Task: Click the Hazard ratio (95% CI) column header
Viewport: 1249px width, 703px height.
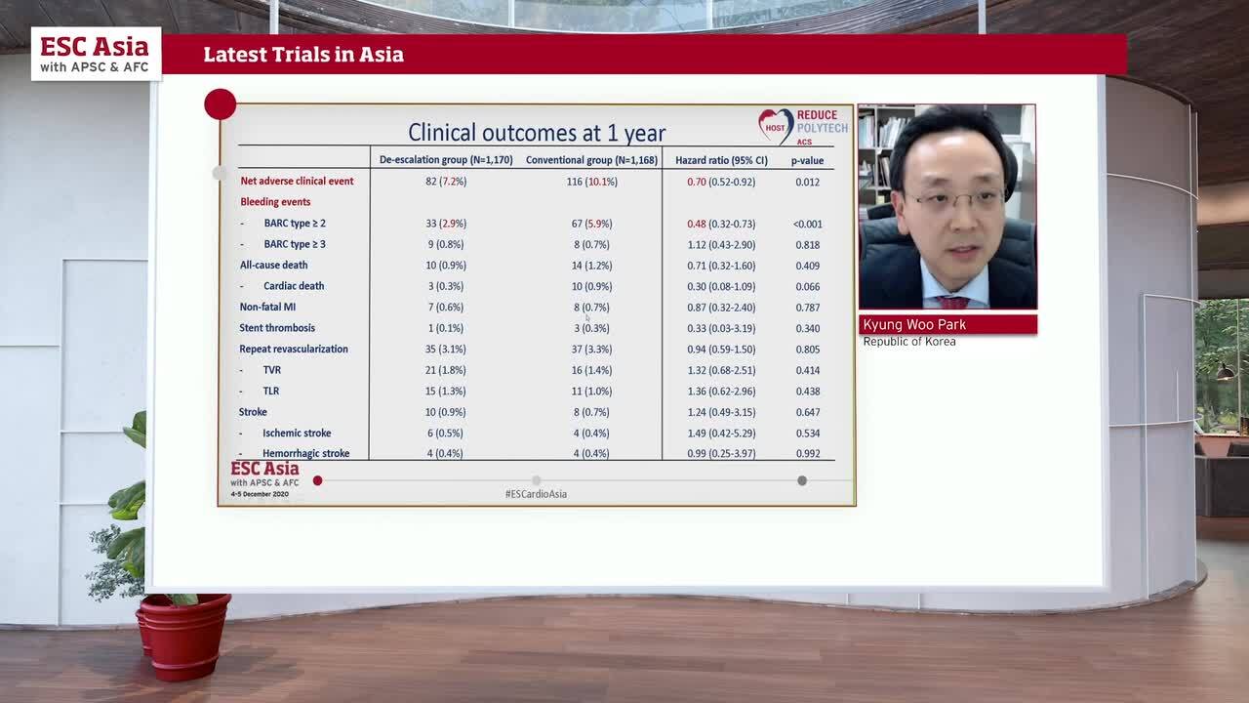Action: [x=721, y=160]
